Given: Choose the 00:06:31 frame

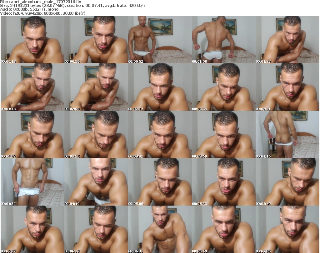Looking at the screenshot, I should pyautogui.click(x=160, y=229).
